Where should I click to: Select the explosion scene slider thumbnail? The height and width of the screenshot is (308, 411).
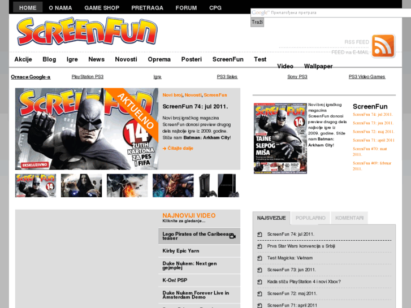127,185
